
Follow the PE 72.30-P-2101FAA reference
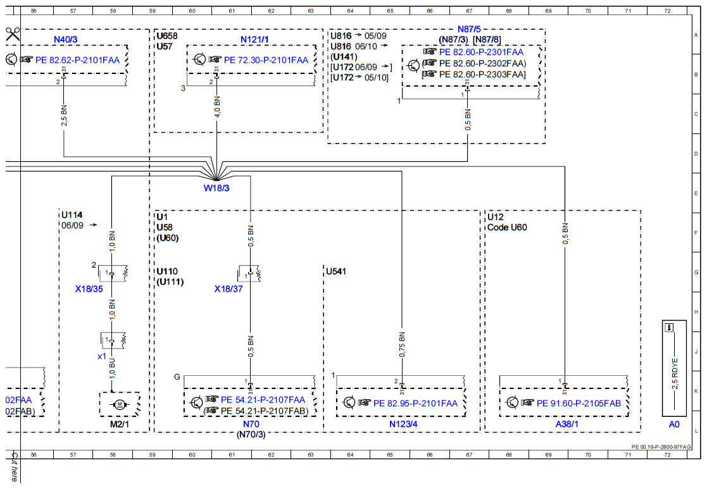pos(266,60)
